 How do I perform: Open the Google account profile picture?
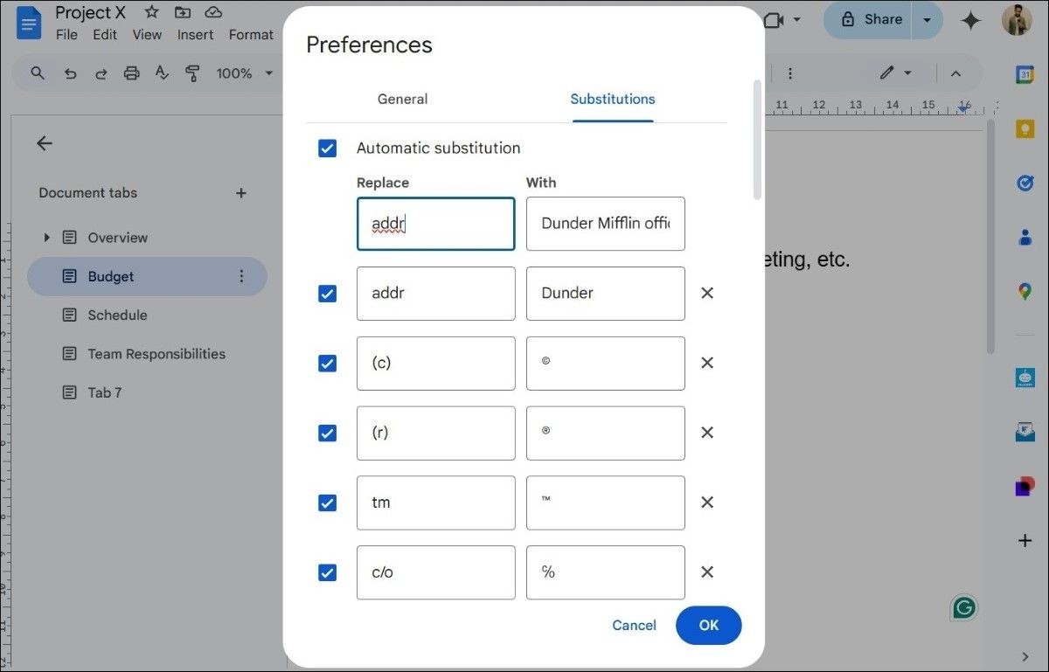tap(1017, 20)
